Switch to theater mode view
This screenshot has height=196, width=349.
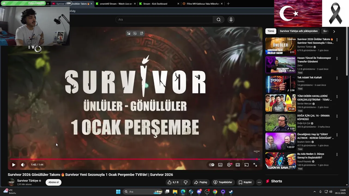(238, 165)
